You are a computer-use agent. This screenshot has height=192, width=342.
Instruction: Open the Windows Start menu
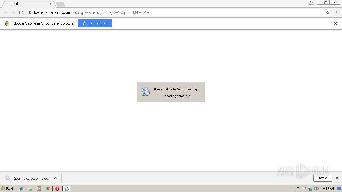[7, 189]
